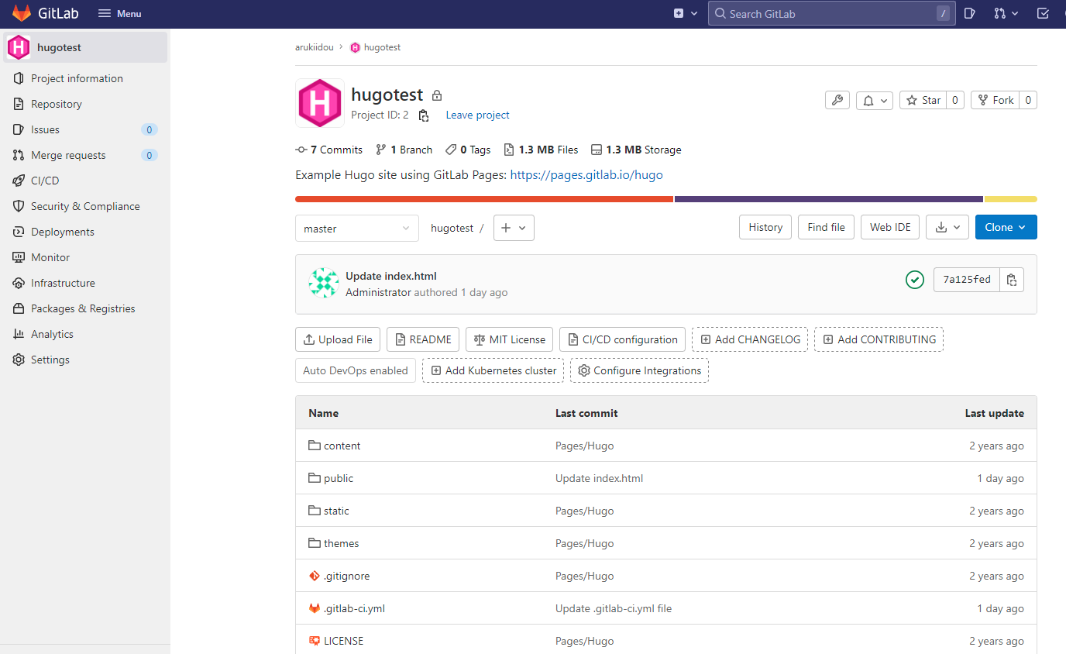The image size is (1066, 654).
Task: Open Update index.html commit title
Action: 391,276
